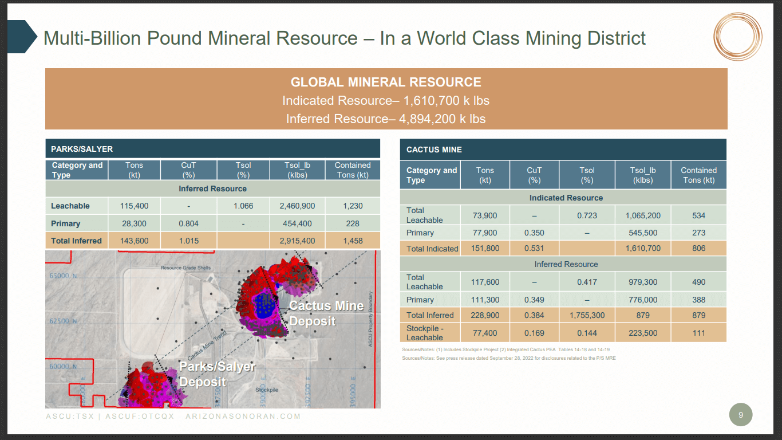Click the contained tons value 273
The image size is (782, 440).
pyautogui.click(x=698, y=233)
